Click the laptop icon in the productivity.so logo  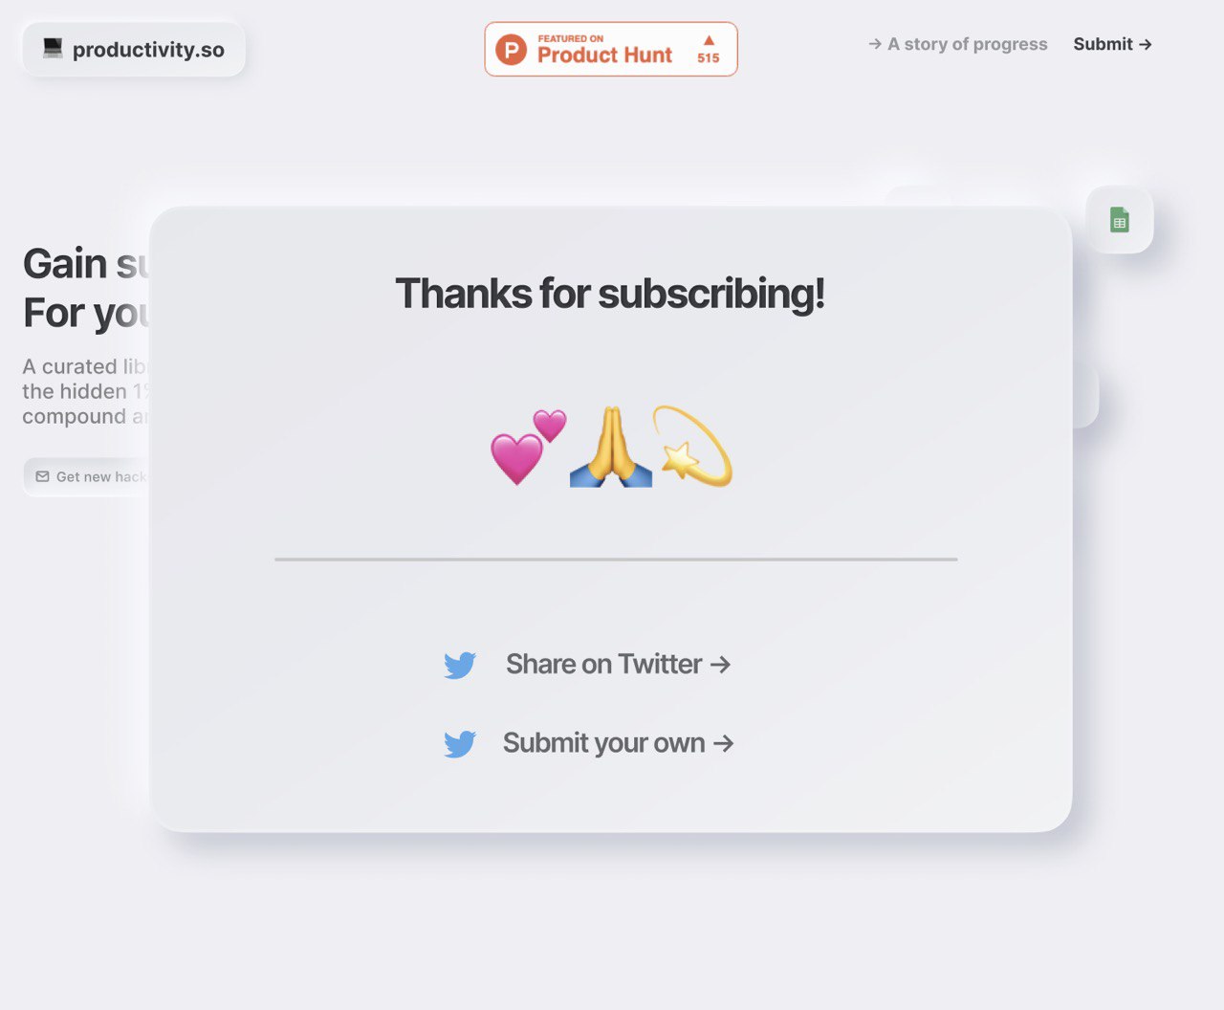[x=53, y=48]
